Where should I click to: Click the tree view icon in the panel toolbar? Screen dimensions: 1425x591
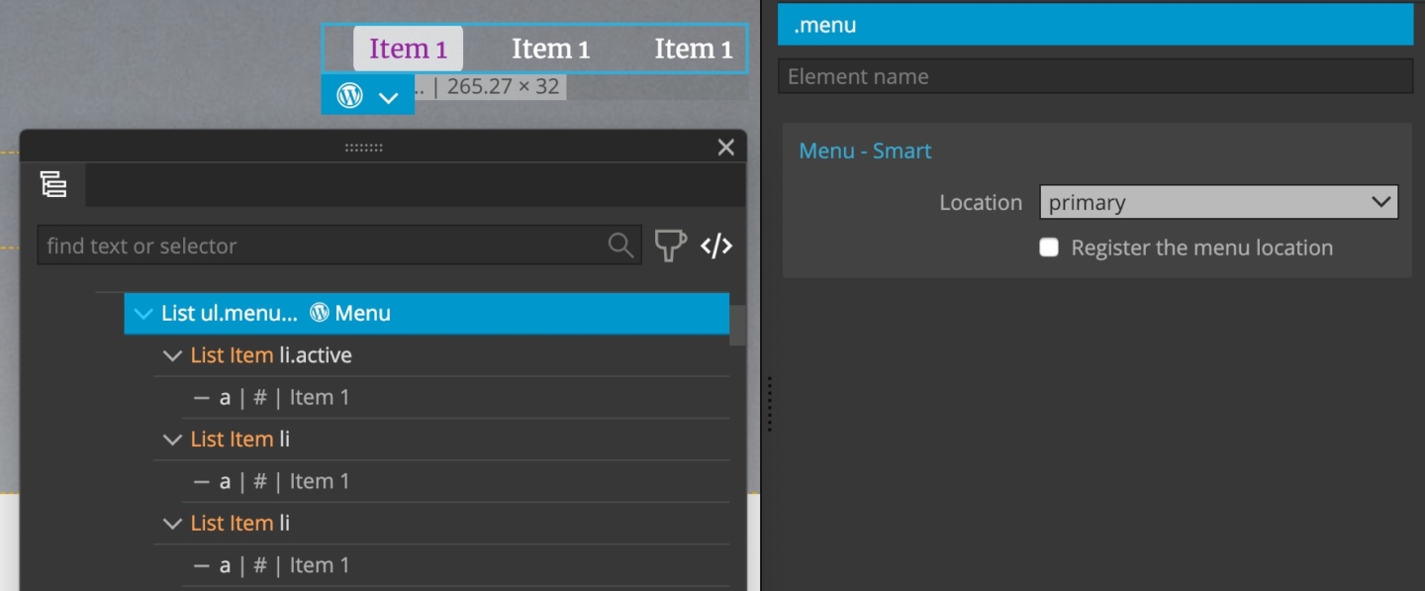click(x=54, y=184)
